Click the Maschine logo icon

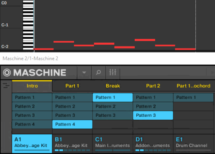[7, 72]
